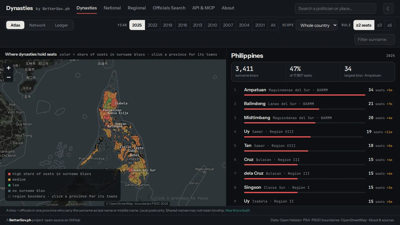Open the Whole country scope dropdown
Image resolution: width=400 pixels, height=225 pixels.
pyautogui.click(x=317, y=25)
